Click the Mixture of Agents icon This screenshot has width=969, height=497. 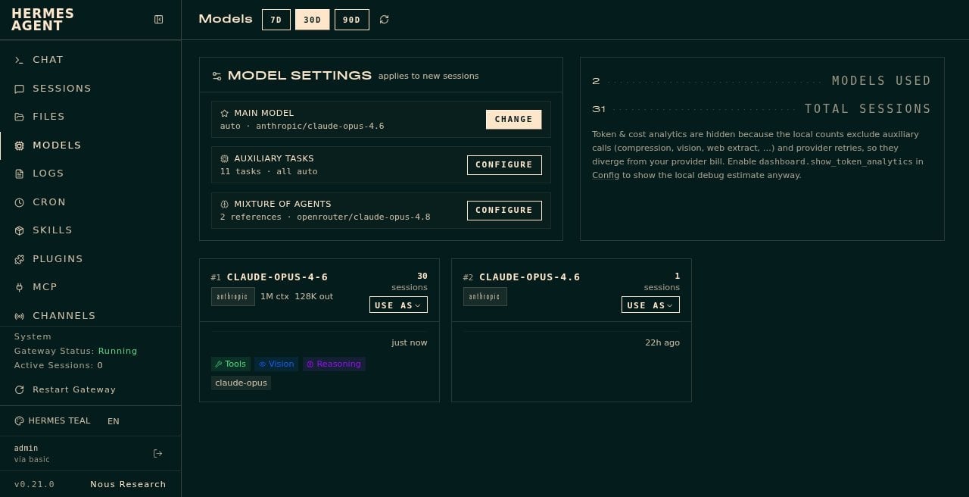[225, 204]
